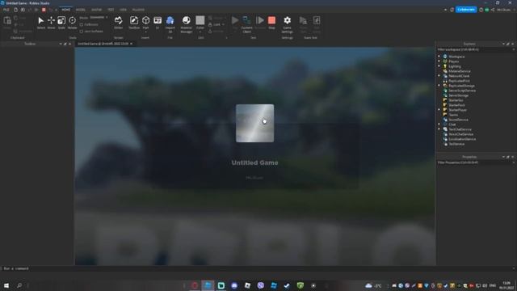Viewport: 517px width, 291px height.
Task: Open the Part dropdown arrow
Action: 145,32
